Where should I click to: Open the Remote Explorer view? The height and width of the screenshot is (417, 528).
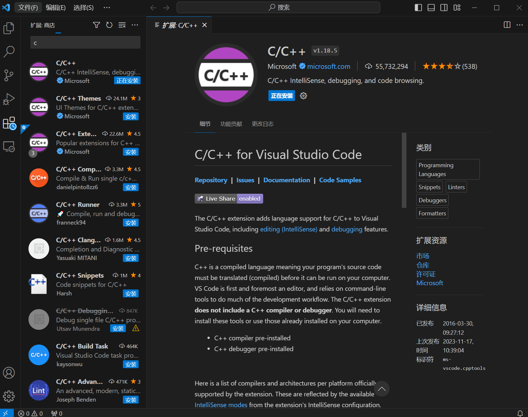(9, 147)
